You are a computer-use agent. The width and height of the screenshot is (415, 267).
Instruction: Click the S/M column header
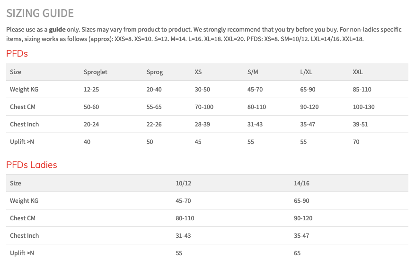pos(253,72)
